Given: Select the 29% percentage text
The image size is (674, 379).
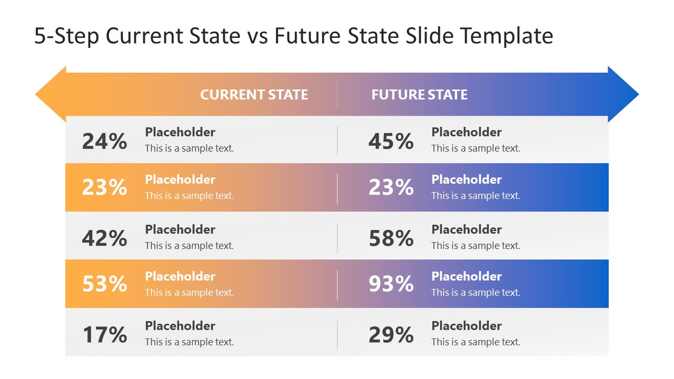Looking at the screenshot, I should click(x=391, y=335).
